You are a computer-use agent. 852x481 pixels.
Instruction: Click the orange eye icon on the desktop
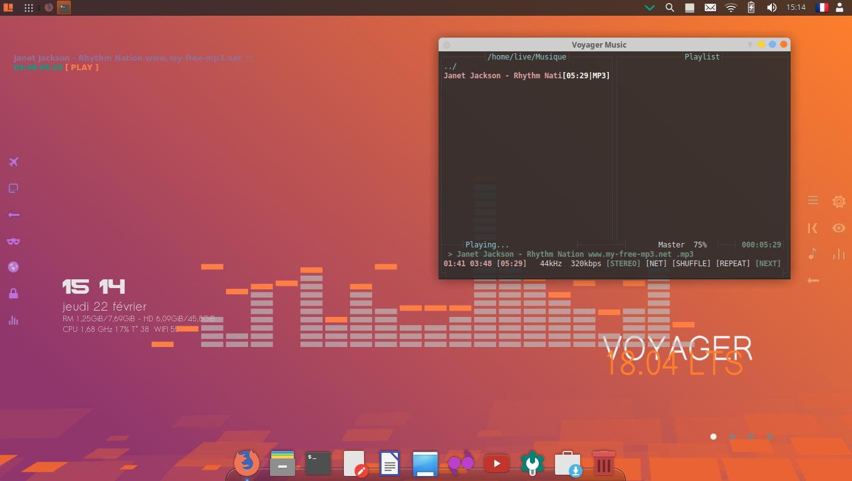[839, 228]
